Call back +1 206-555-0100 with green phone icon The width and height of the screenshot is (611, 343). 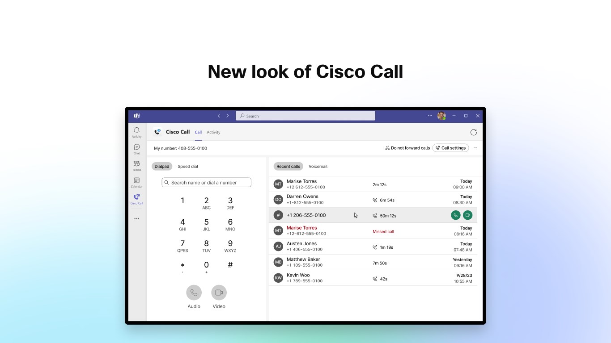click(455, 215)
